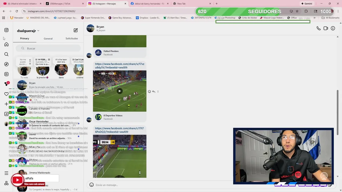Open the Bryan conversation row
This screenshot has width=342, height=192.
(48, 85)
